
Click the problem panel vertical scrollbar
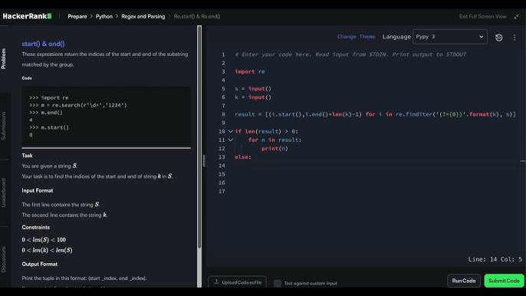tap(199, 137)
